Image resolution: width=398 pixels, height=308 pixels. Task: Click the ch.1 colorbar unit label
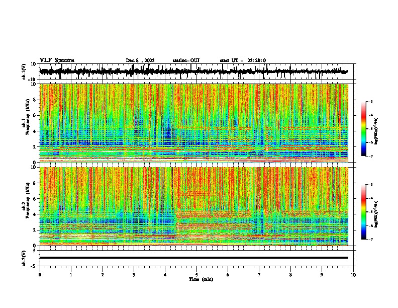point(376,131)
